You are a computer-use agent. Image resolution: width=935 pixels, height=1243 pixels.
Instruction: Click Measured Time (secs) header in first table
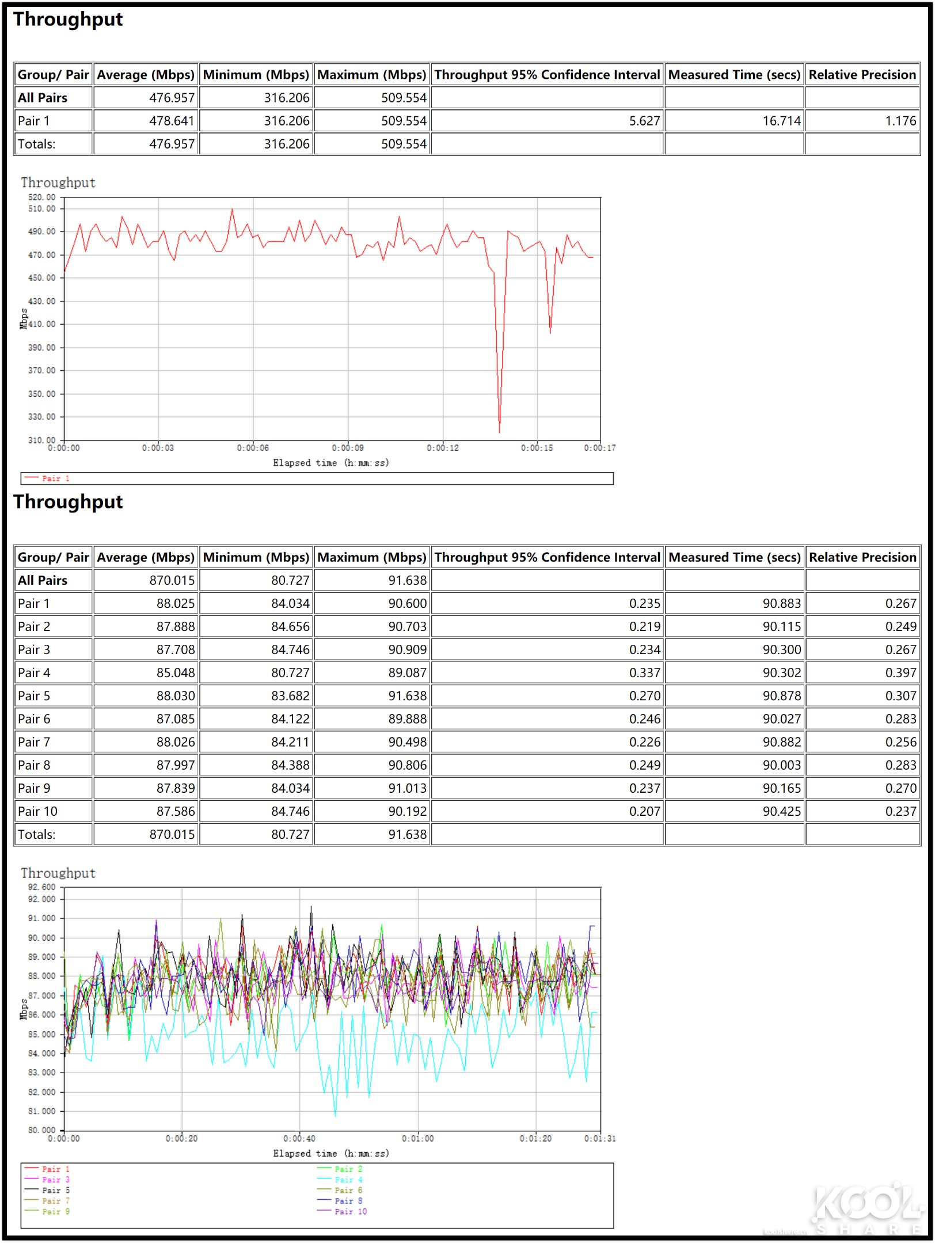point(734,75)
